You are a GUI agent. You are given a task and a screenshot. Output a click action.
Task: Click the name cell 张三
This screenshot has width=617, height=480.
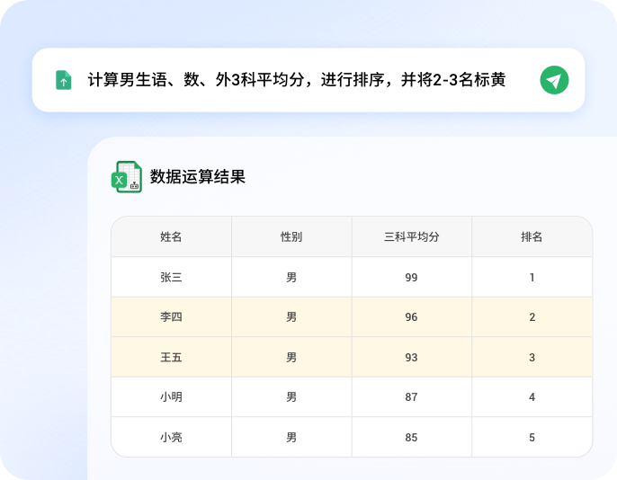(171, 278)
